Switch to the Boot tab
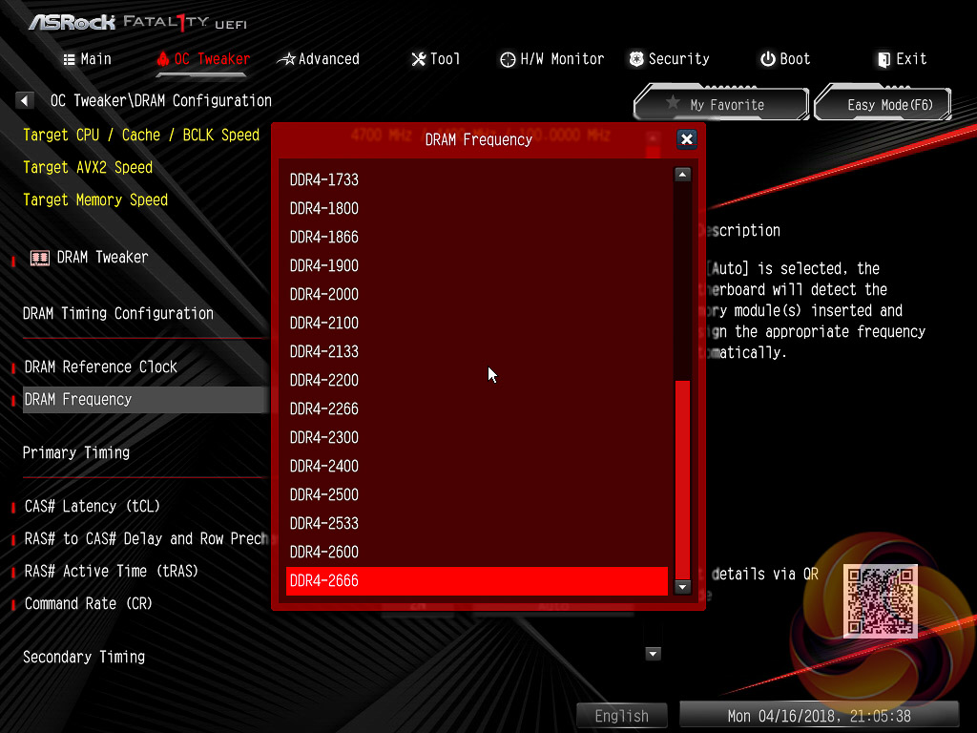The image size is (977, 733). pos(785,59)
